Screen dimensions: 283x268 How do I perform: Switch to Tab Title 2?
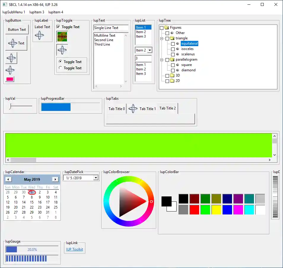click(167, 108)
